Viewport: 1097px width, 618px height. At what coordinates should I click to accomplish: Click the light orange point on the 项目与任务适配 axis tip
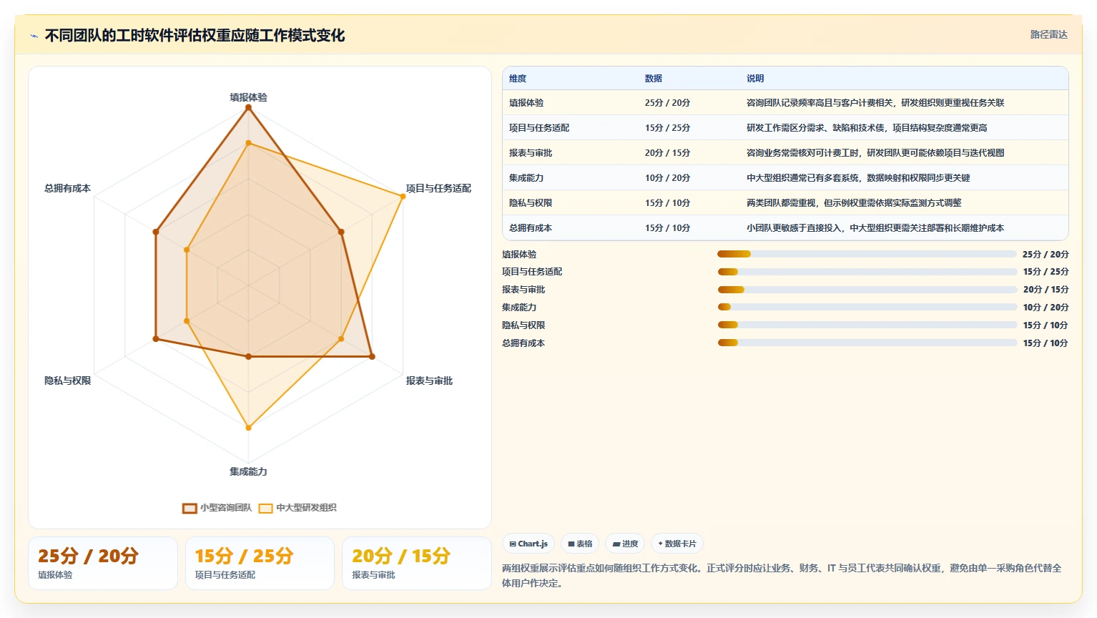click(x=403, y=196)
